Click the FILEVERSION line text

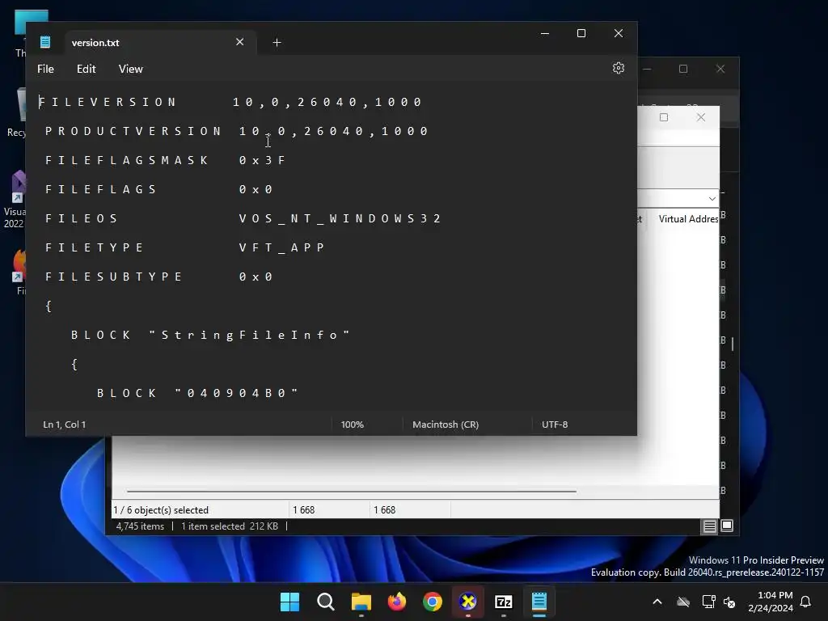230,102
